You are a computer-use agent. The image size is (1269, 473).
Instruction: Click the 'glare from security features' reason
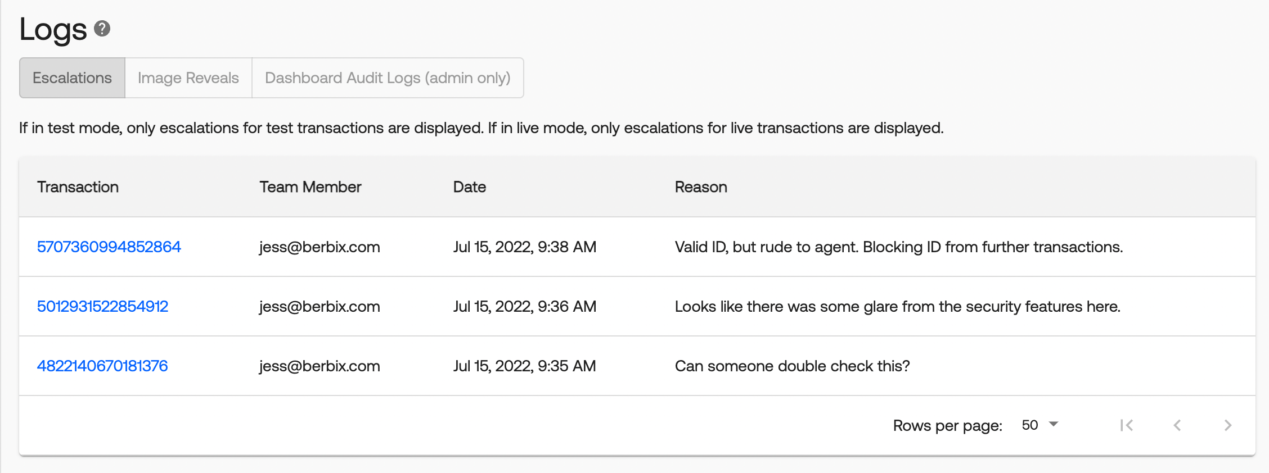[897, 307]
